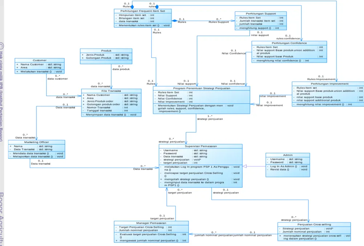
Task: Click the Admin class title
Action: point(288,155)
